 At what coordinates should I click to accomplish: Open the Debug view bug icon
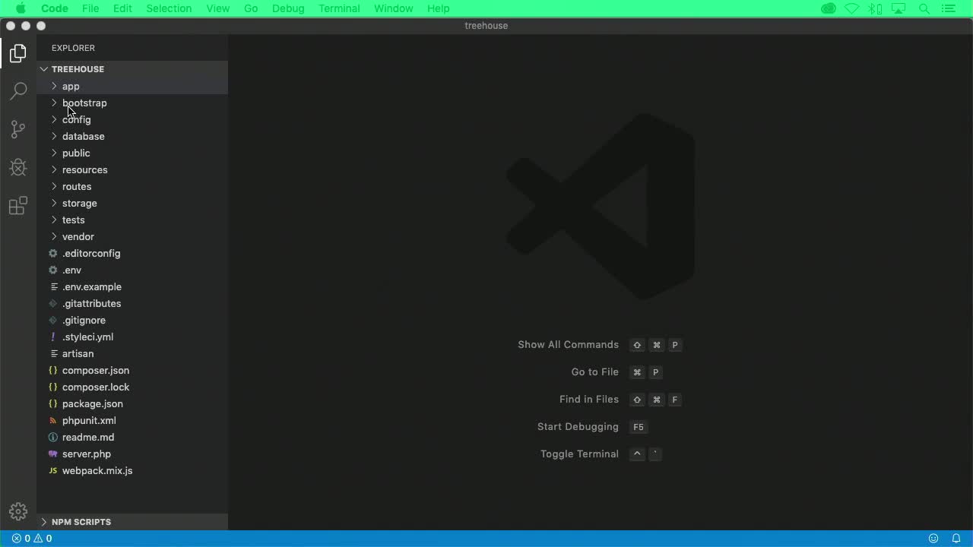tap(18, 167)
